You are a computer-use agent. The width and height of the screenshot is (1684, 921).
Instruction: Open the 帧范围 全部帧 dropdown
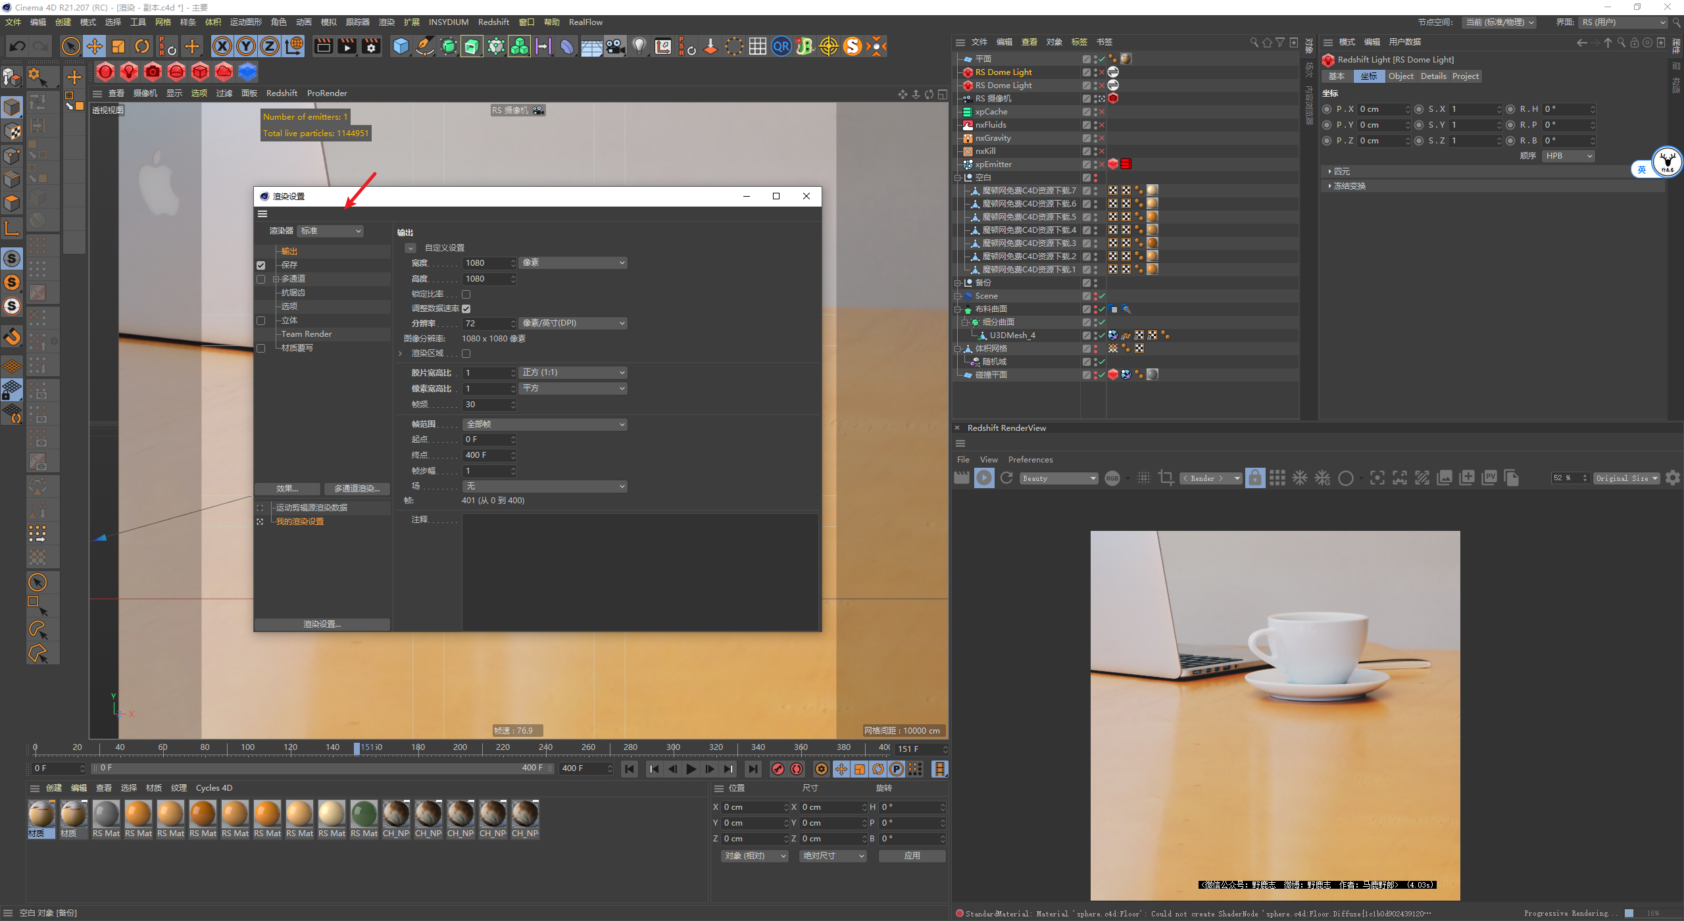(545, 425)
